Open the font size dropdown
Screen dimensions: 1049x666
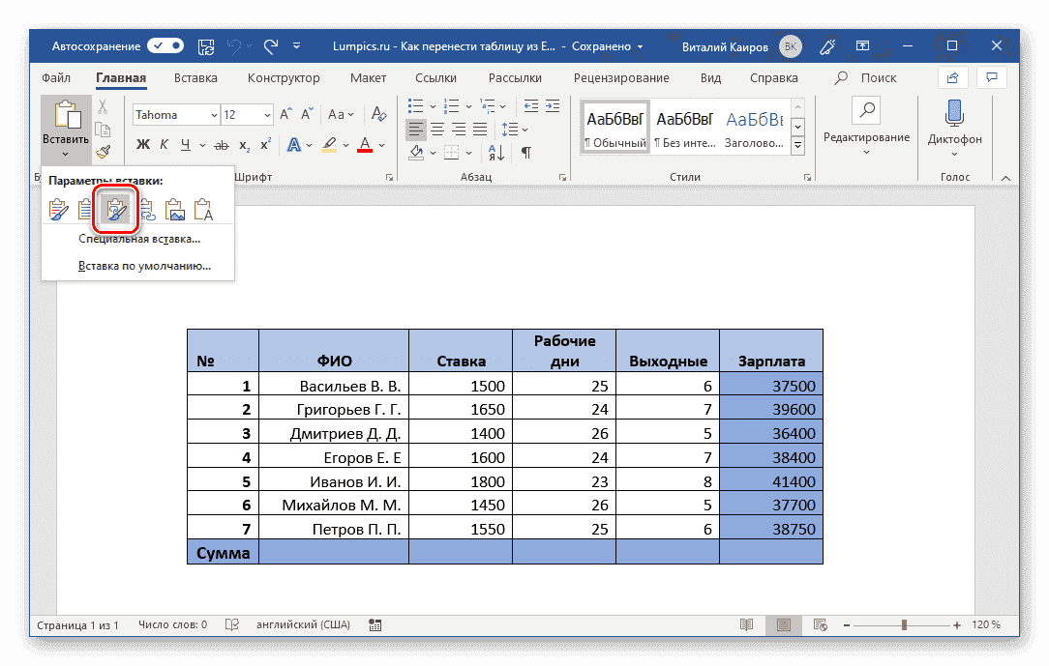click(x=268, y=114)
